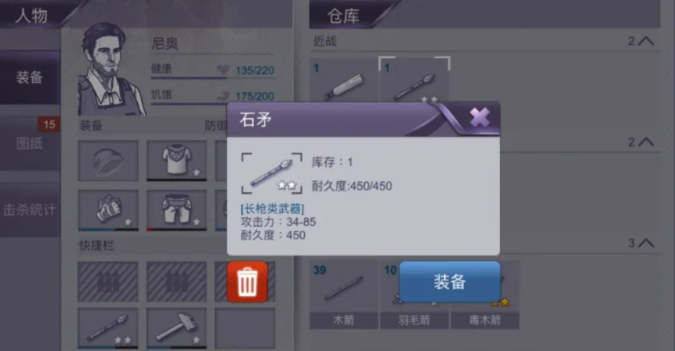
Task: Select the machete in warehouse melee
Action: point(343,81)
